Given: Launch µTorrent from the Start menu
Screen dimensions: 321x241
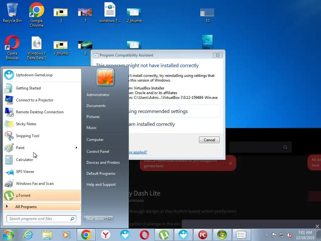Looking at the screenshot, I should click(42, 195).
